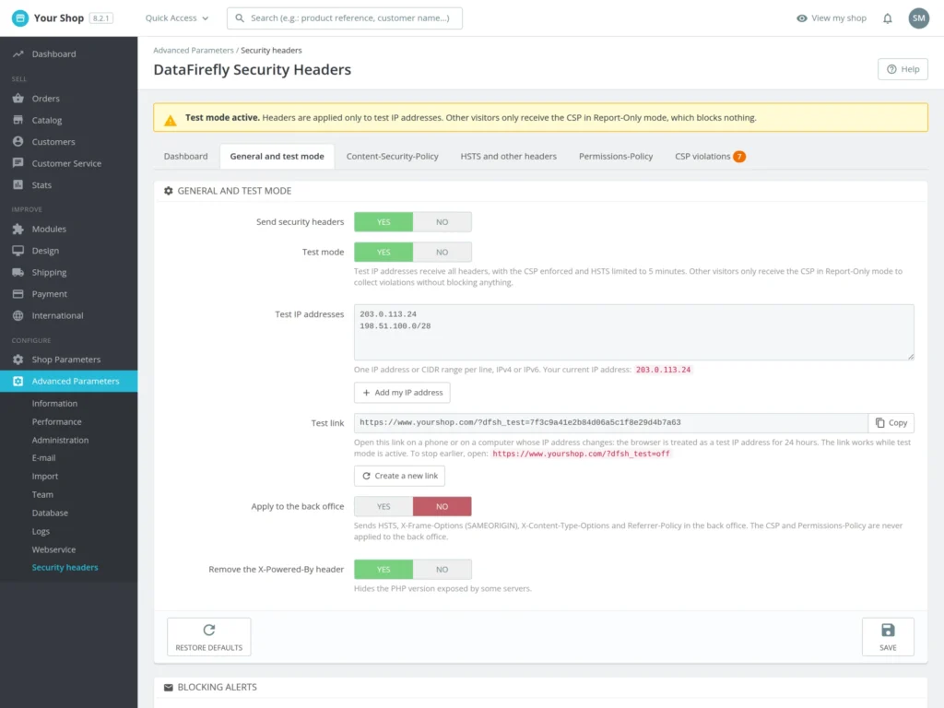Click the Test link URL field

610,422
